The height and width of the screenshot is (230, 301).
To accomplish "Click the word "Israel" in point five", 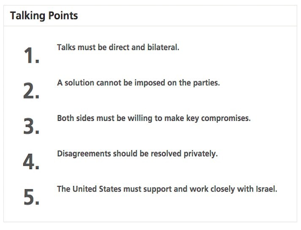I will pyautogui.click(x=266, y=189).
